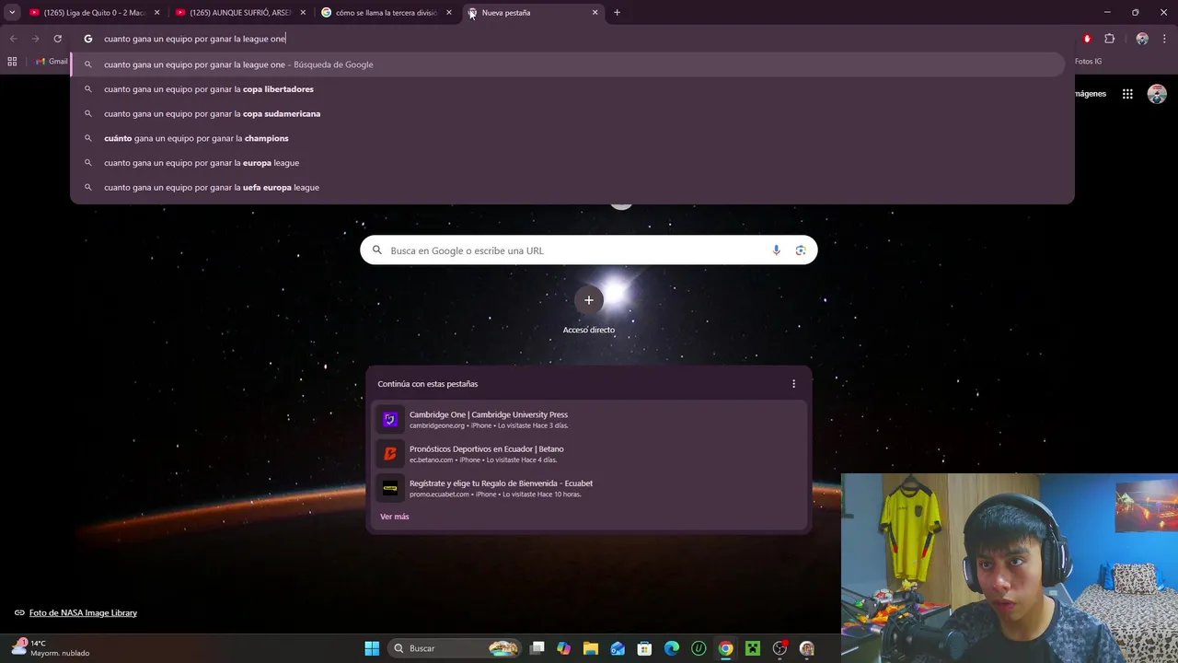Open File Explorer from taskbar

click(x=591, y=648)
